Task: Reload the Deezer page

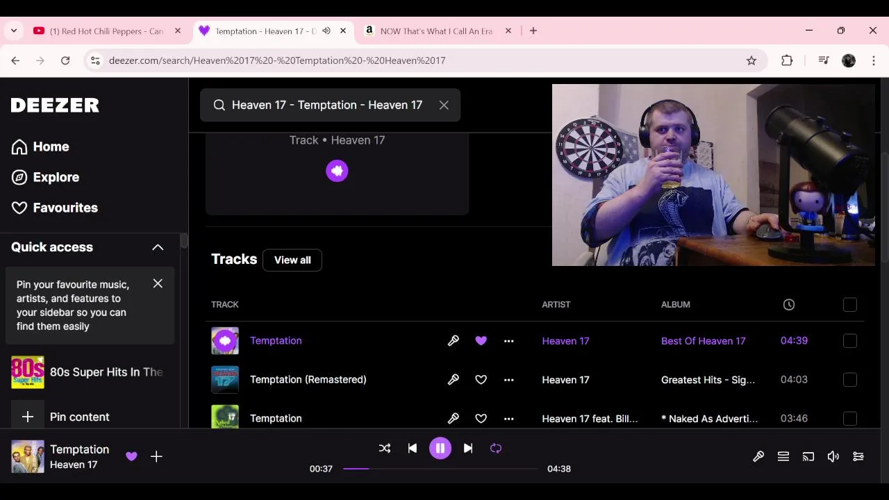Action: (65, 60)
